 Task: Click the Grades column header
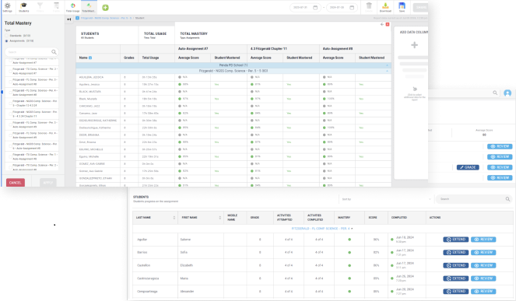(129, 58)
